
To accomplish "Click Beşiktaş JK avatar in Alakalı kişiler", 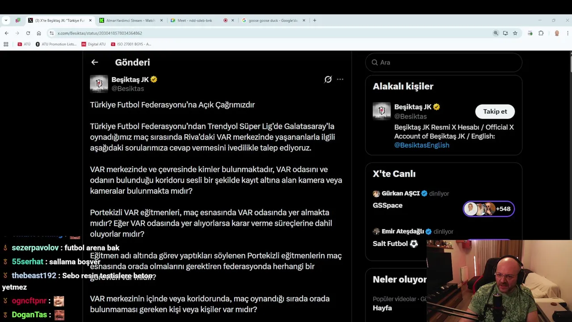I will pyautogui.click(x=382, y=111).
